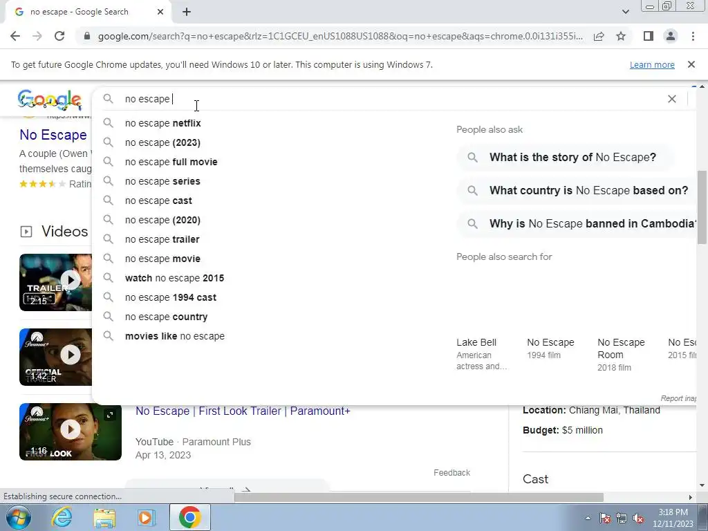Go back using the browser back arrow
The width and height of the screenshot is (708, 531).
click(x=15, y=36)
